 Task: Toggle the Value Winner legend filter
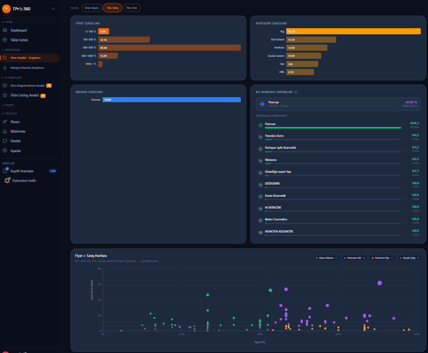(x=327, y=258)
